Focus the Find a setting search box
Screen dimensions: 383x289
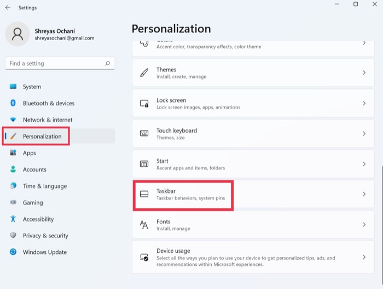point(55,64)
